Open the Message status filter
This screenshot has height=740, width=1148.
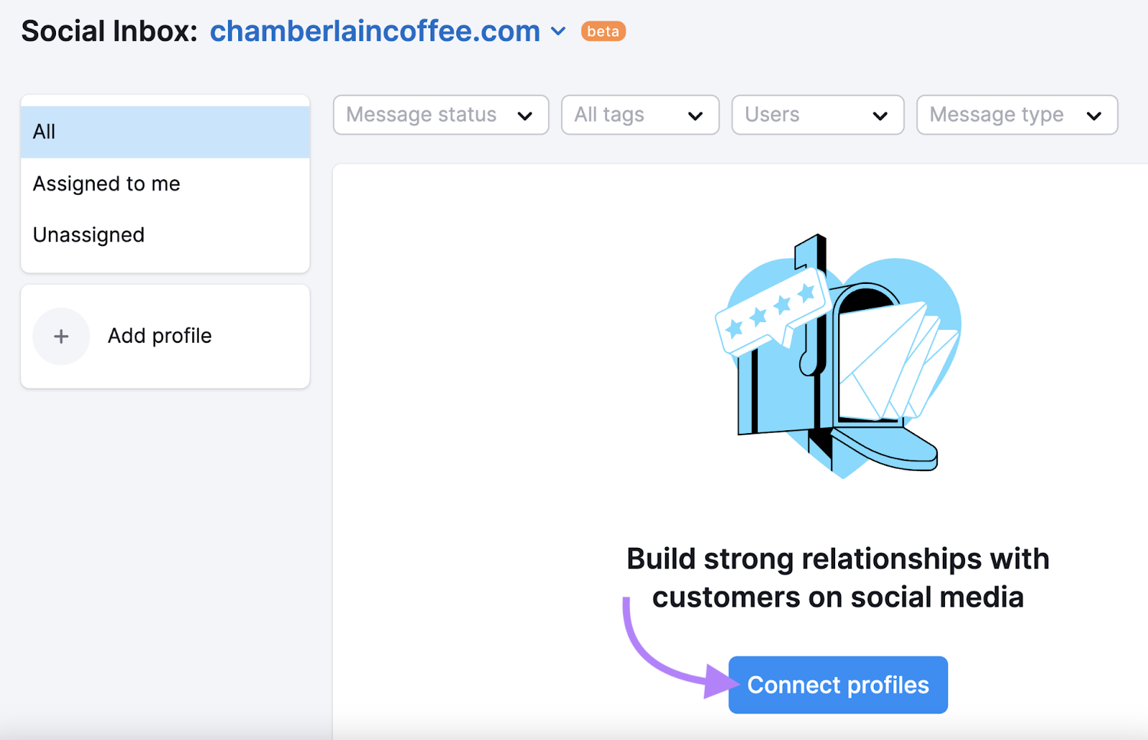(x=440, y=115)
